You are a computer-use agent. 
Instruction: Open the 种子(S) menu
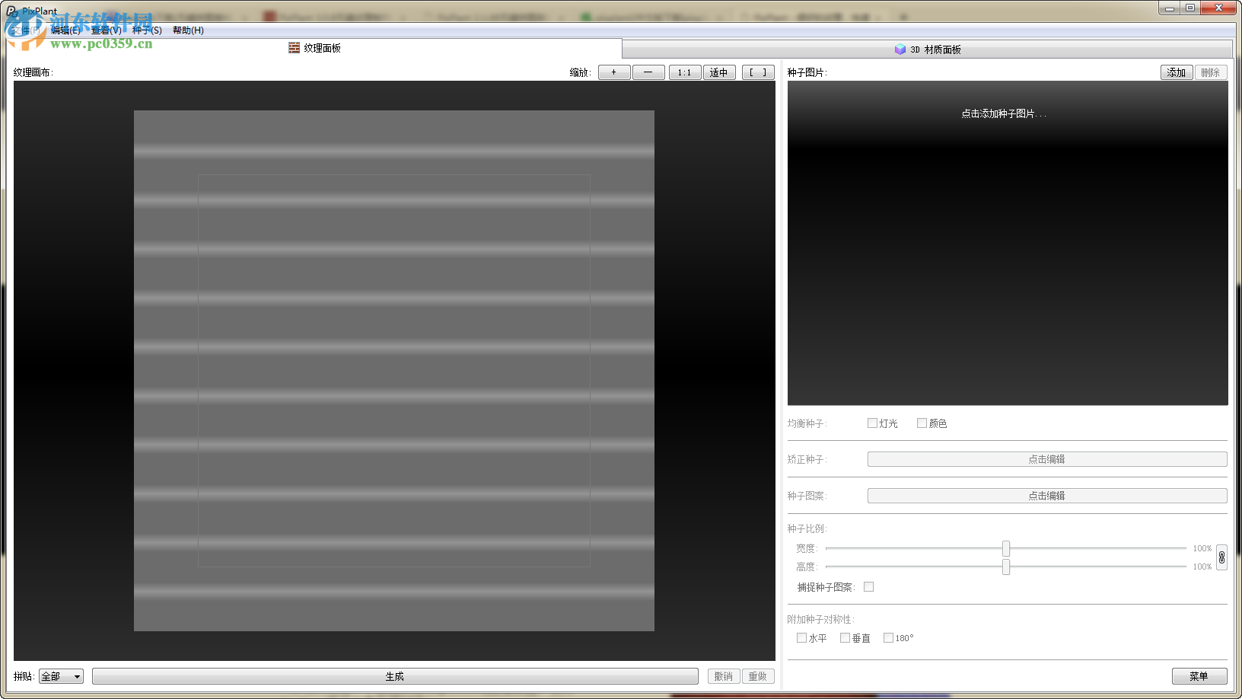pos(147,30)
